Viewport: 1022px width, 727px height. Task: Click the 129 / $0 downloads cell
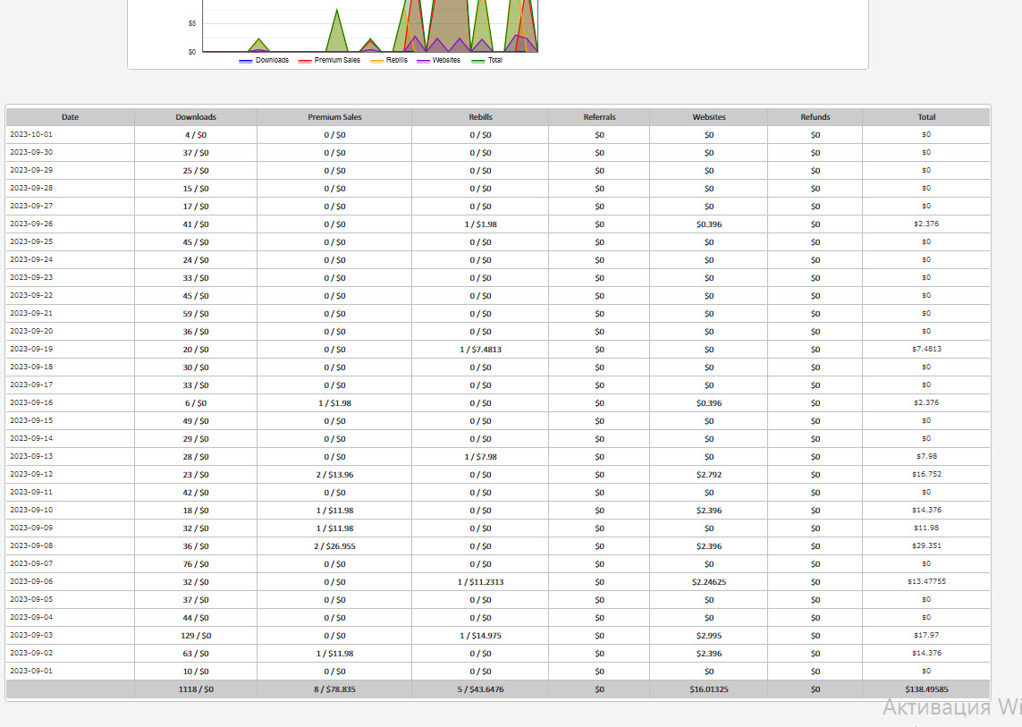[196, 636]
